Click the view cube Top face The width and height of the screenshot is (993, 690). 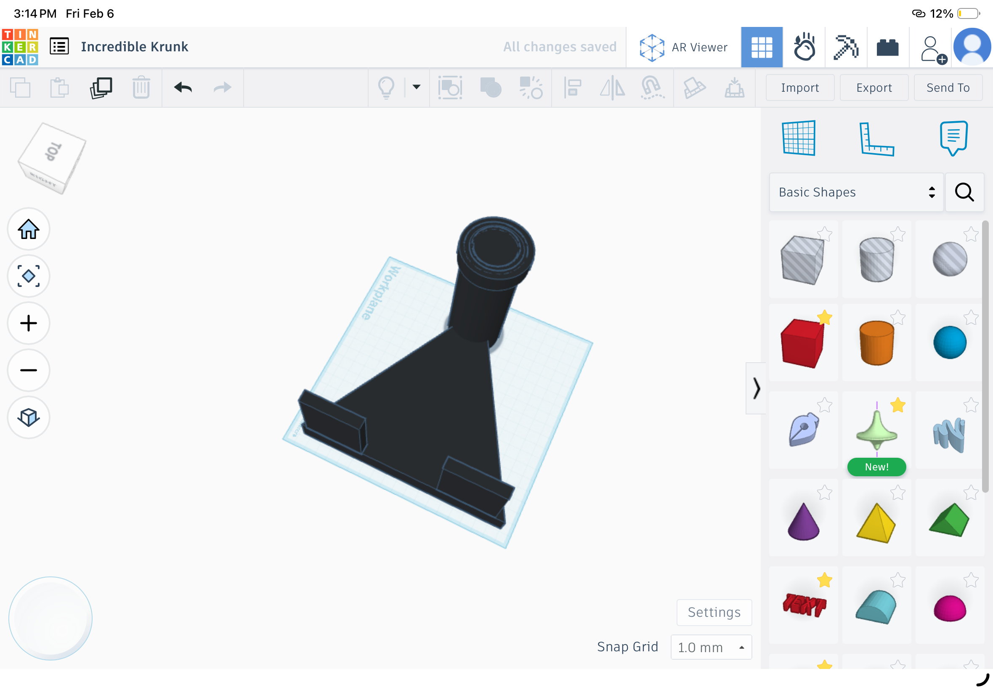pyautogui.click(x=53, y=152)
